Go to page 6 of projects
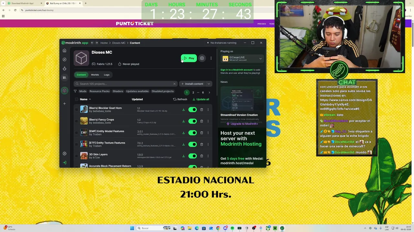Image resolution: width=414 pixels, height=232 pixels. (203, 92)
